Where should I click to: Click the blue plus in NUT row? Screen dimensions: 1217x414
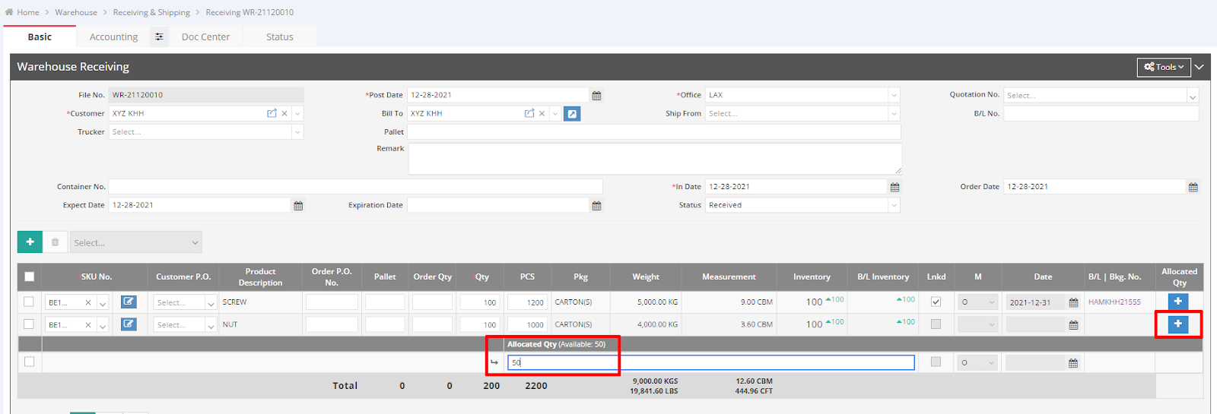coord(1177,324)
